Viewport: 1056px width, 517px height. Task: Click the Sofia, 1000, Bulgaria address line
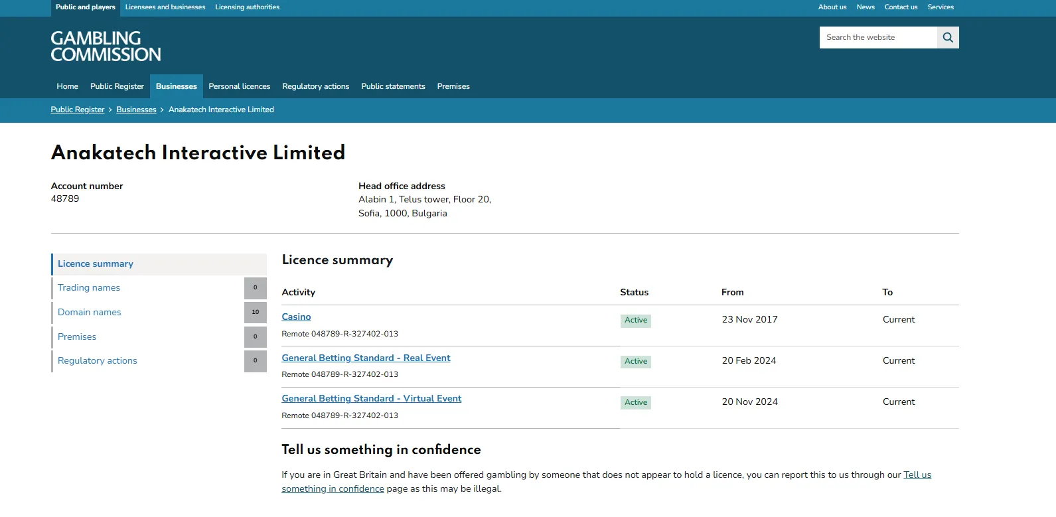point(403,214)
